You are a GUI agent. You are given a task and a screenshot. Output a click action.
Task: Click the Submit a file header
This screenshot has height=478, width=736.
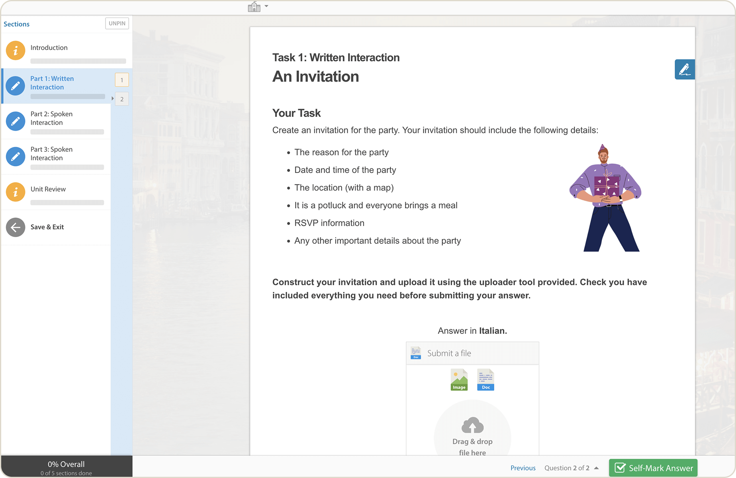[x=472, y=353]
